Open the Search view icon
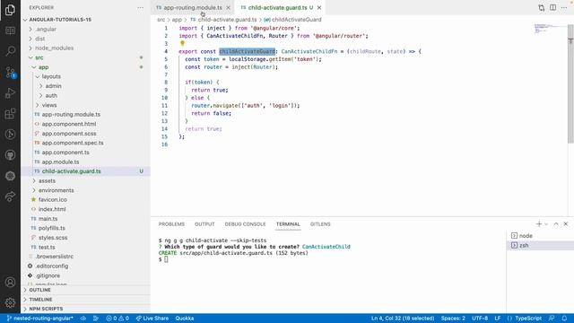 pyautogui.click(x=10, y=51)
